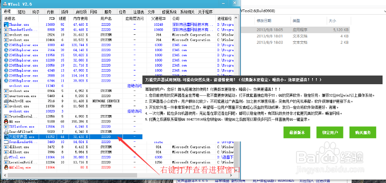Switch to the 驱动 tab
The height and width of the screenshot is (183, 386).
coord(21,12)
